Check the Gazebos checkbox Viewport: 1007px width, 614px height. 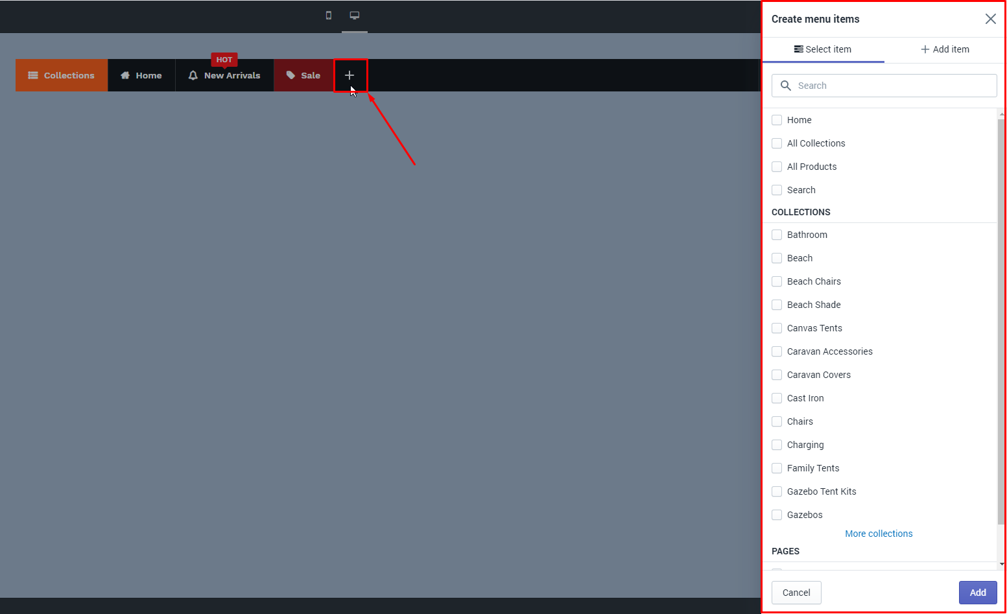click(777, 515)
